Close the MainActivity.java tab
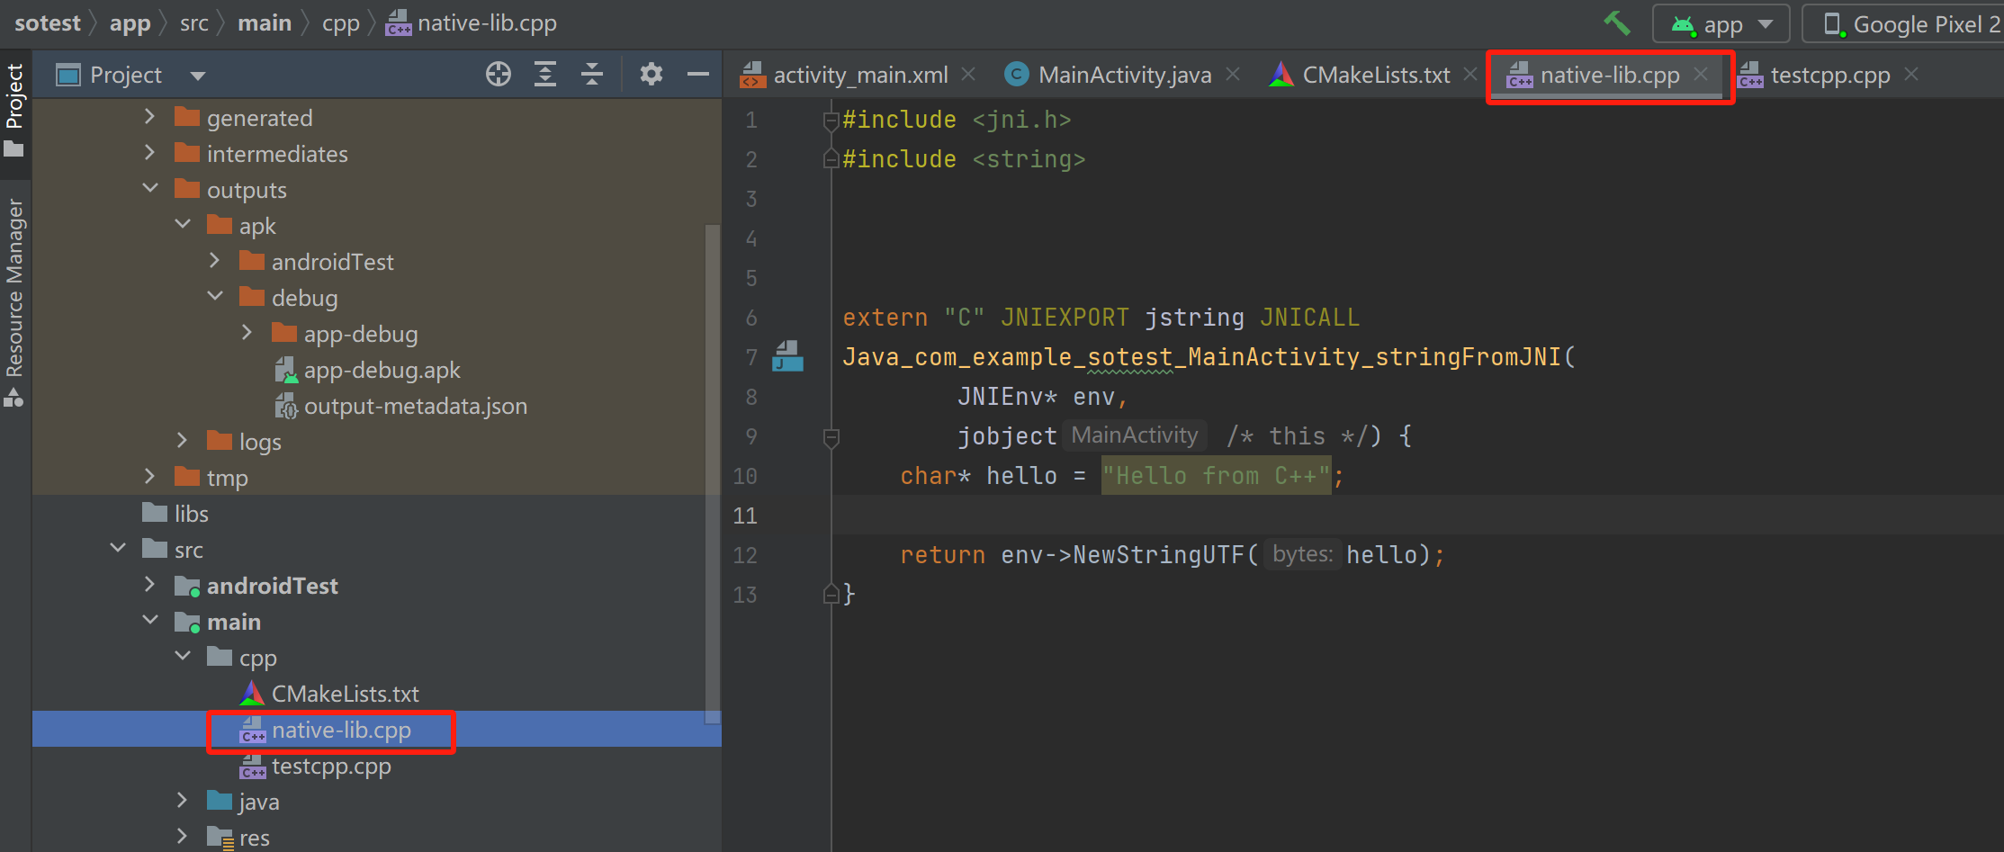Screen dimensions: 2004x852 click(1233, 74)
